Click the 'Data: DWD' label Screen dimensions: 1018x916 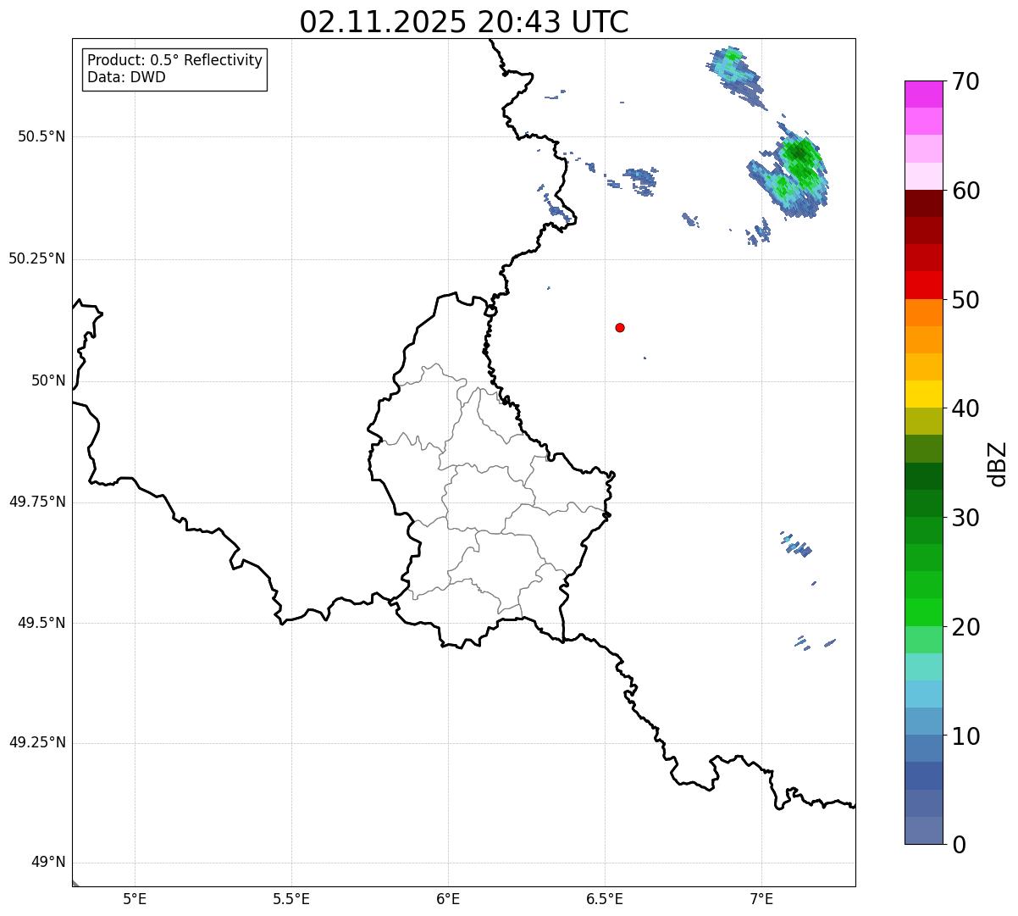point(126,77)
